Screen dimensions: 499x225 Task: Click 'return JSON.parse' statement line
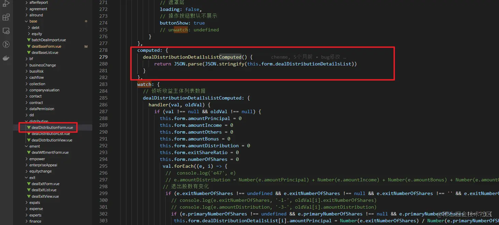(255, 64)
